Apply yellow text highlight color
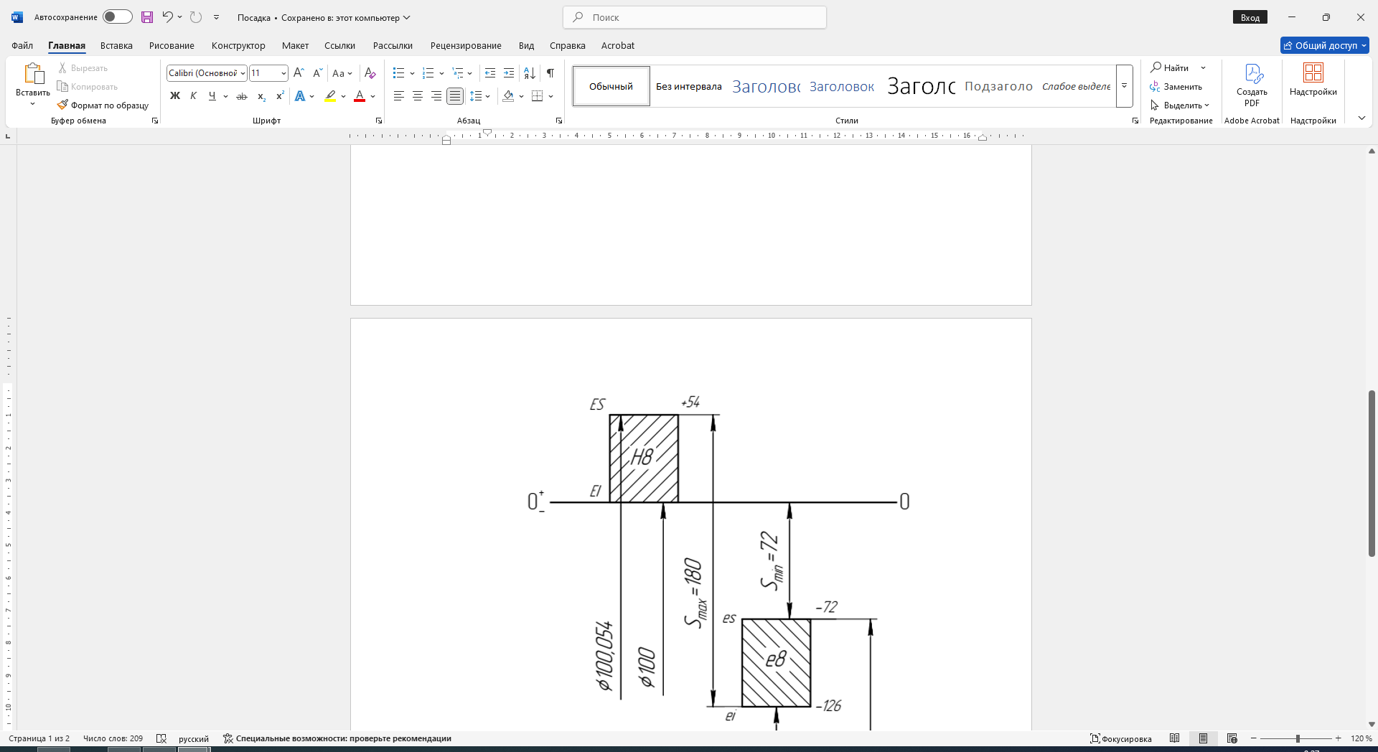 (x=330, y=96)
